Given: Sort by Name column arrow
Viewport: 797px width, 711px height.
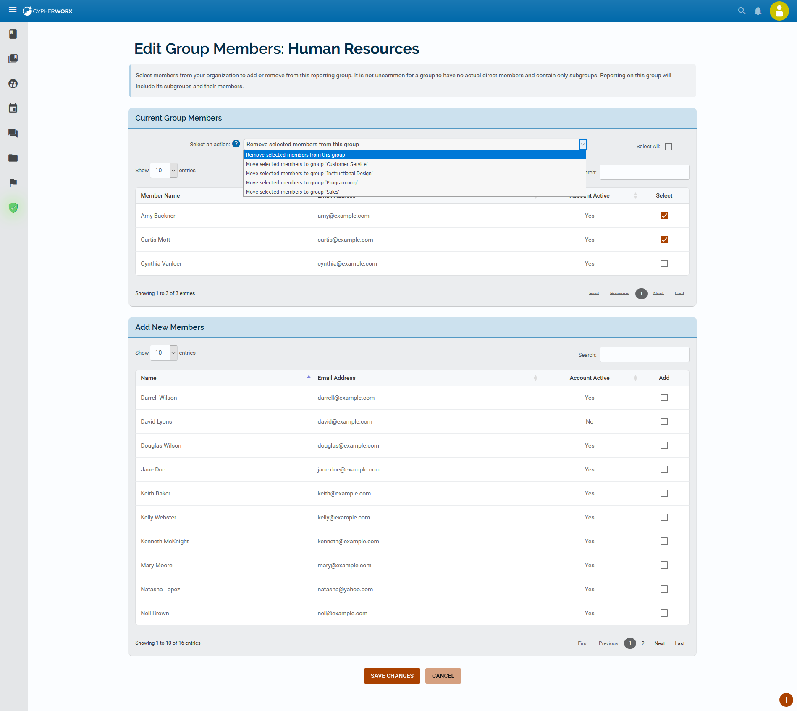Looking at the screenshot, I should tap(309, 377).
